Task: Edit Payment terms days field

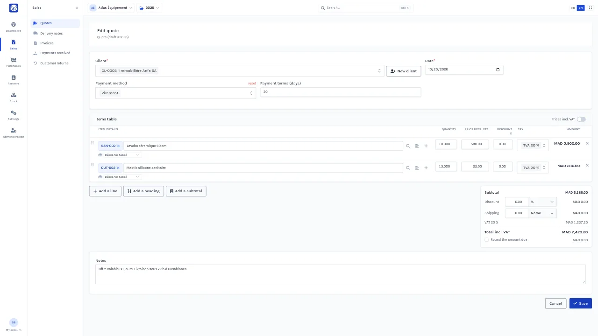Action: (x=341, y=92)
